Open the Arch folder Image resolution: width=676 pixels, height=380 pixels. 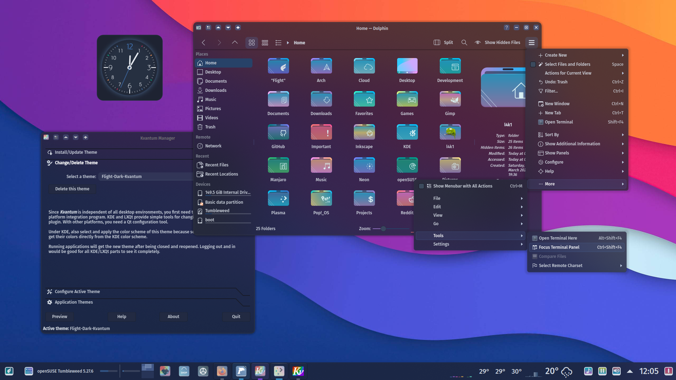[x=321, y=70]
